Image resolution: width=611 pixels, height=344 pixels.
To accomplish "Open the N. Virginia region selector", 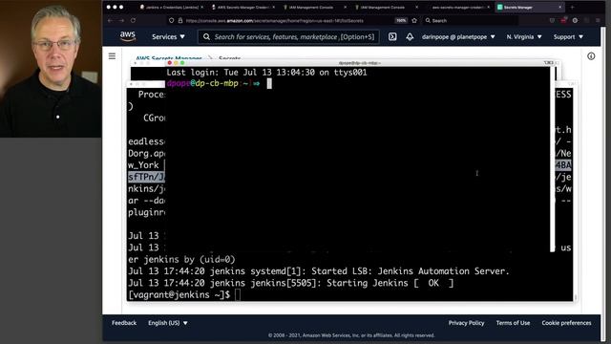I will (x=524, y=36).
